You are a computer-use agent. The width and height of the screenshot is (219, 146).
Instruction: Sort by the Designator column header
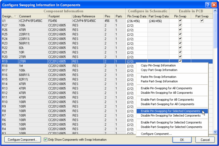point(10,16)
